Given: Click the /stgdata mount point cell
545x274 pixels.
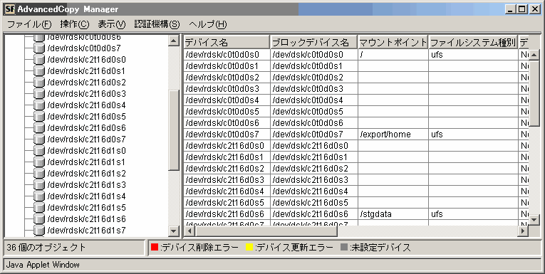Looking at the screenshot, I should coord(393,214).
